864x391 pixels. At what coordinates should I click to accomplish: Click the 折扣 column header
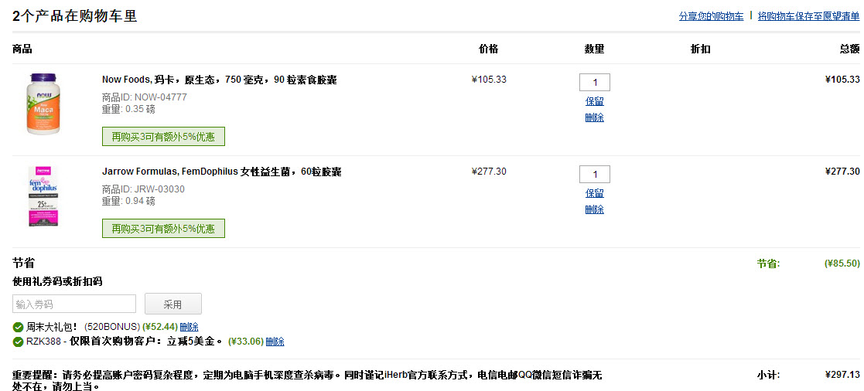700,49
